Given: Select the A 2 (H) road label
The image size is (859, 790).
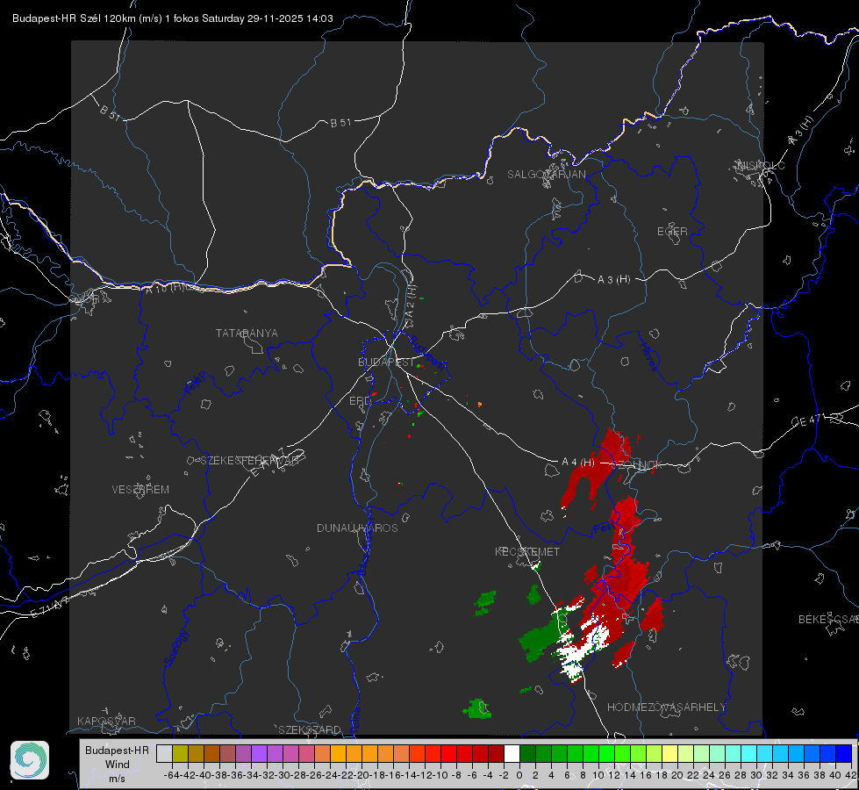Looking at the screenshot, I should point(410,303).
